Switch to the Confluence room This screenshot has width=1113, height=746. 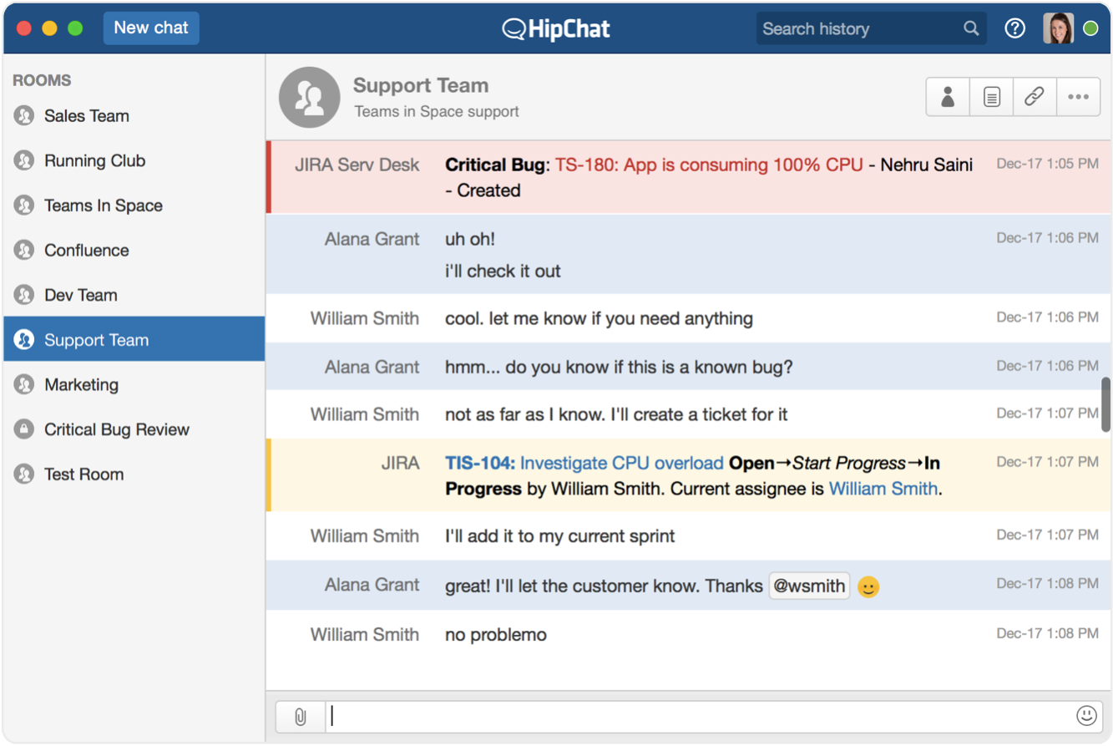point(134,251)
